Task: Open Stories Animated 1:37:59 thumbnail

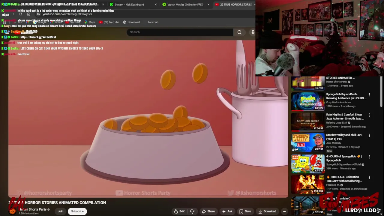Action: pos(308,83)
